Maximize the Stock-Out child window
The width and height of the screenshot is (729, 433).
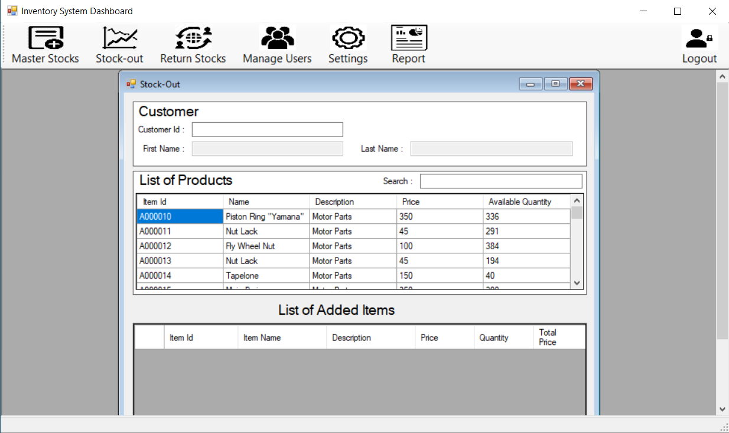[x=555, y=84]
